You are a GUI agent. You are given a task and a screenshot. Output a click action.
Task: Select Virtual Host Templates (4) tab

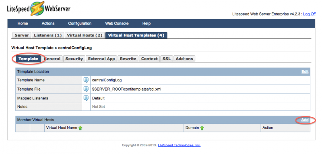(136, 35)
